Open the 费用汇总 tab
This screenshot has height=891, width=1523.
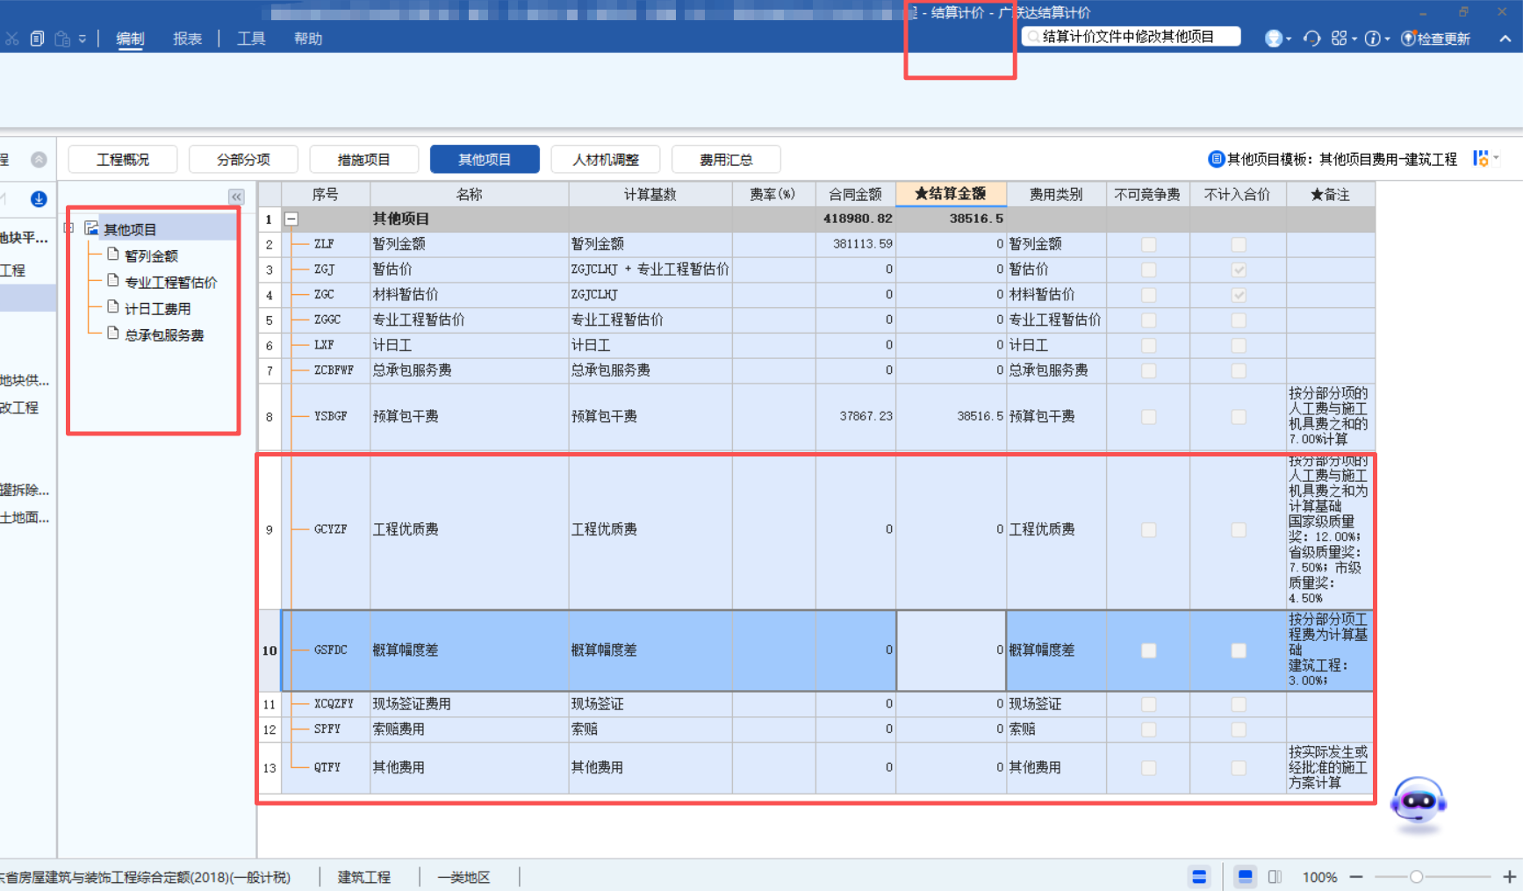click(x=726, y=159)
